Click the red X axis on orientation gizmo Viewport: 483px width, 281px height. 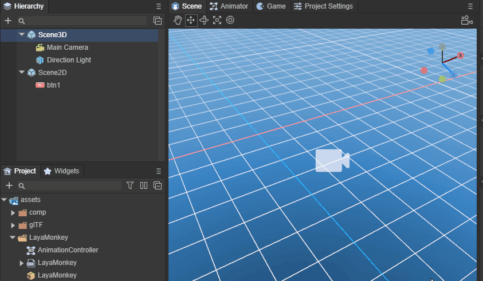(460, 56)
